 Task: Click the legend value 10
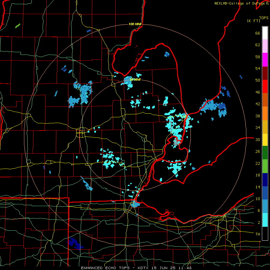point(258,199)
